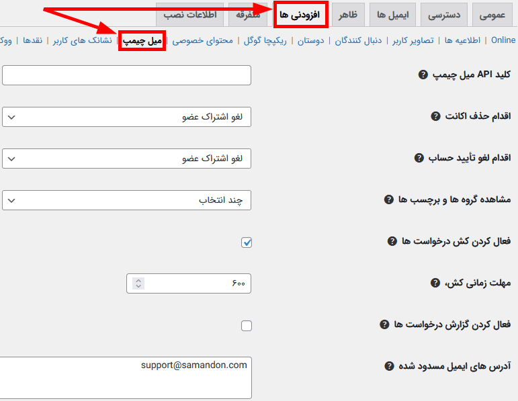
Task: Open the اطلاعات نصب tab
Action: 190,15
